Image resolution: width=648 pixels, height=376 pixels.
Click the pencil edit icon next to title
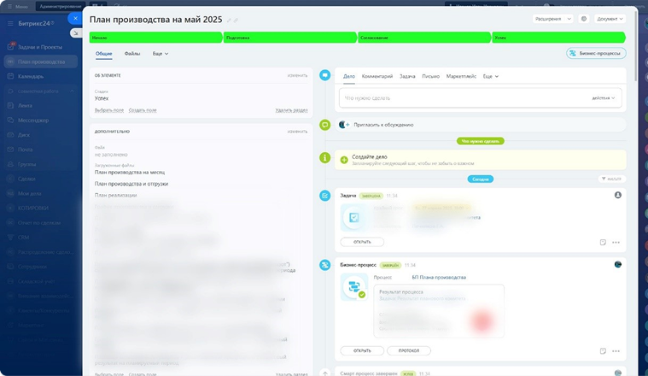point(229,19)
